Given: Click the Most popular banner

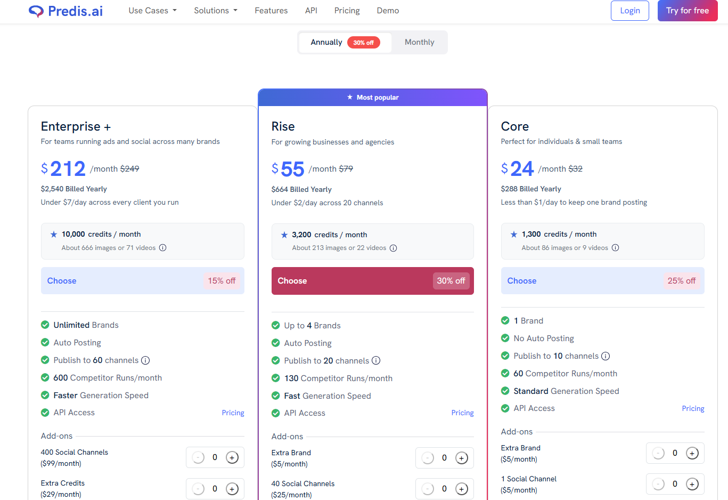Looking at the screenshot, I should point(373,98).
